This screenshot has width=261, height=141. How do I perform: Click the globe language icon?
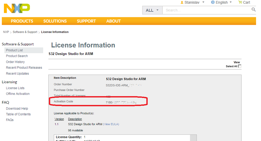213,2
